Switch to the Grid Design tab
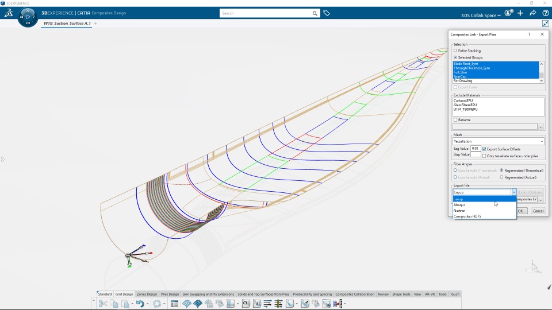The width and height of the screenshot is (552, 310). [x=124, y=294]
